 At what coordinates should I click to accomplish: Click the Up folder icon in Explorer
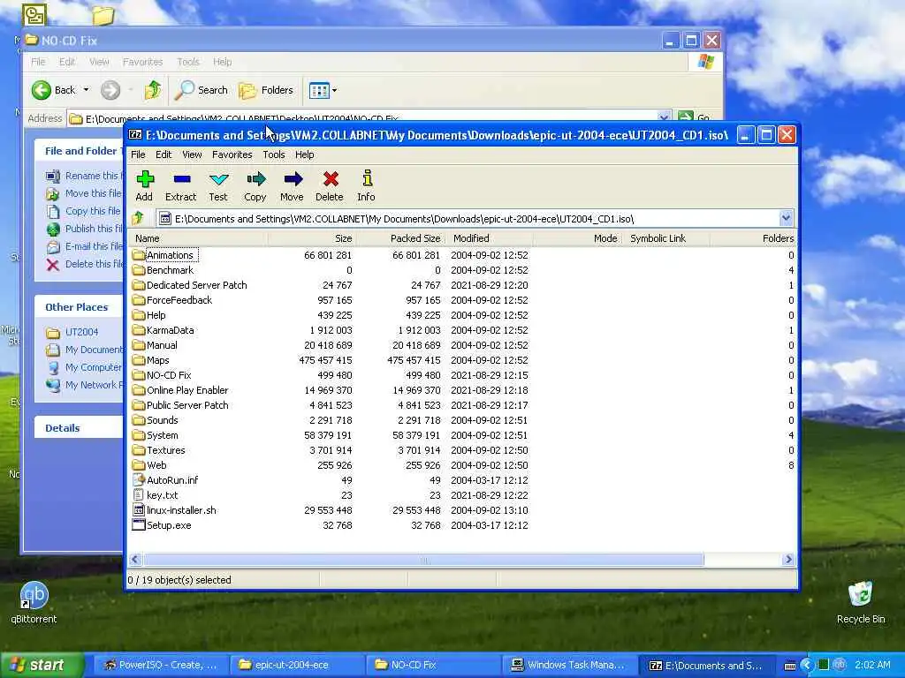(153, 90)
